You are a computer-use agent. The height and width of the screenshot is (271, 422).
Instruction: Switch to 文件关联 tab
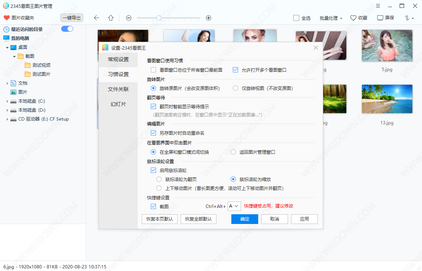118,89
